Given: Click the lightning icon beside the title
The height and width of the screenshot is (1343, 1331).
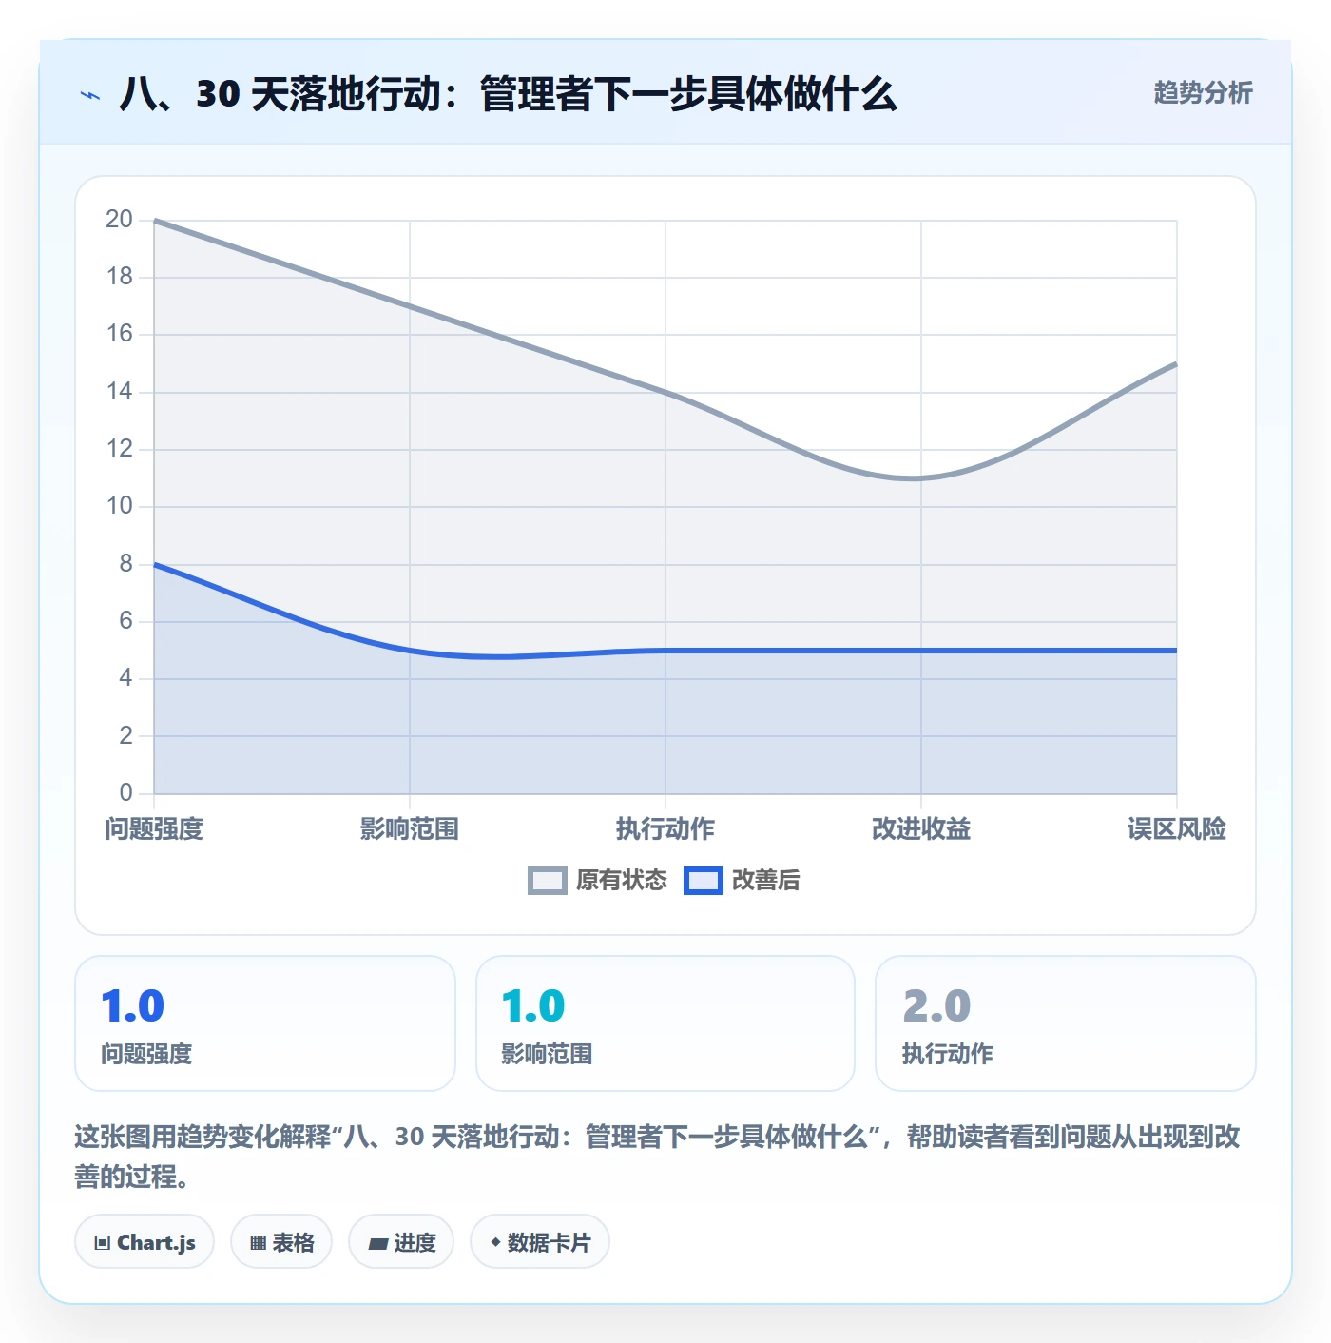Looking at the screenshot, I should click(90, 95).
